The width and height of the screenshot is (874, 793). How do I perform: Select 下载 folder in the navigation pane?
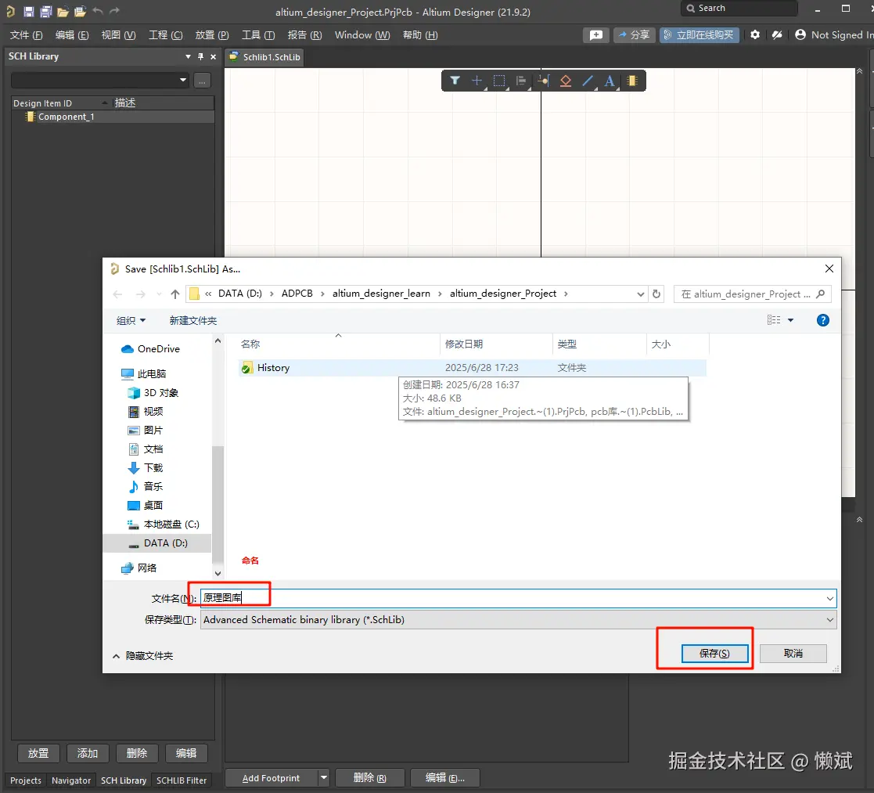click(x=145, y=468)
